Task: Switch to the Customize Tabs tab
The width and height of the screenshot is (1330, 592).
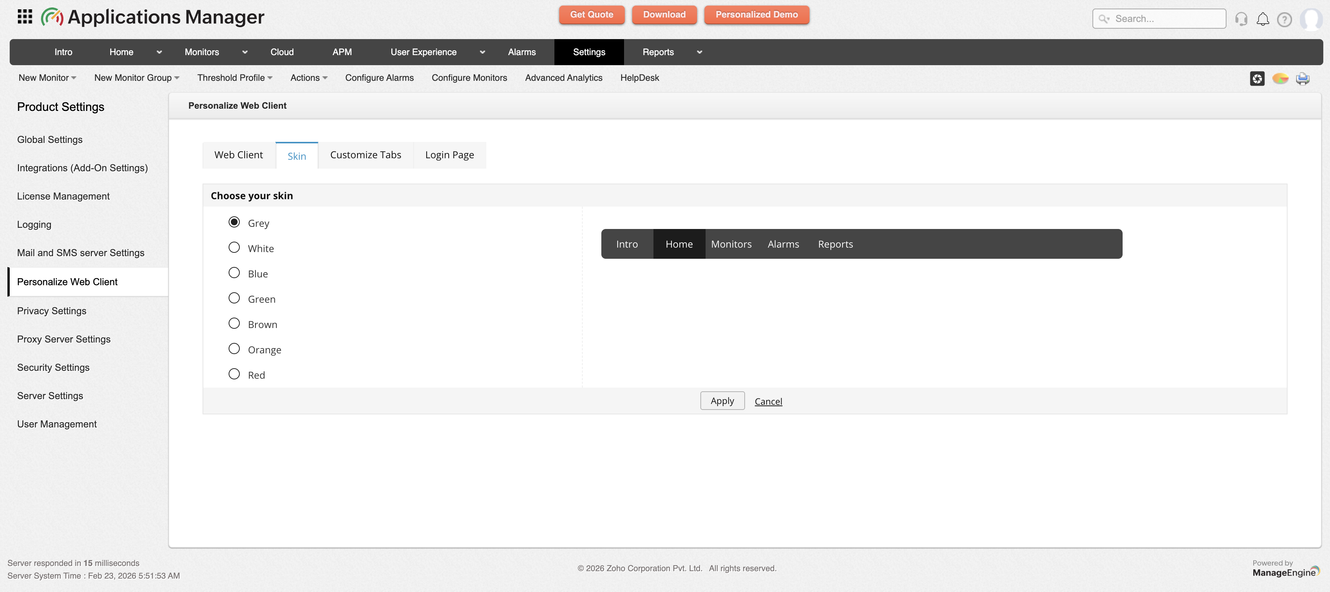Action: click(x=366, y=154)
